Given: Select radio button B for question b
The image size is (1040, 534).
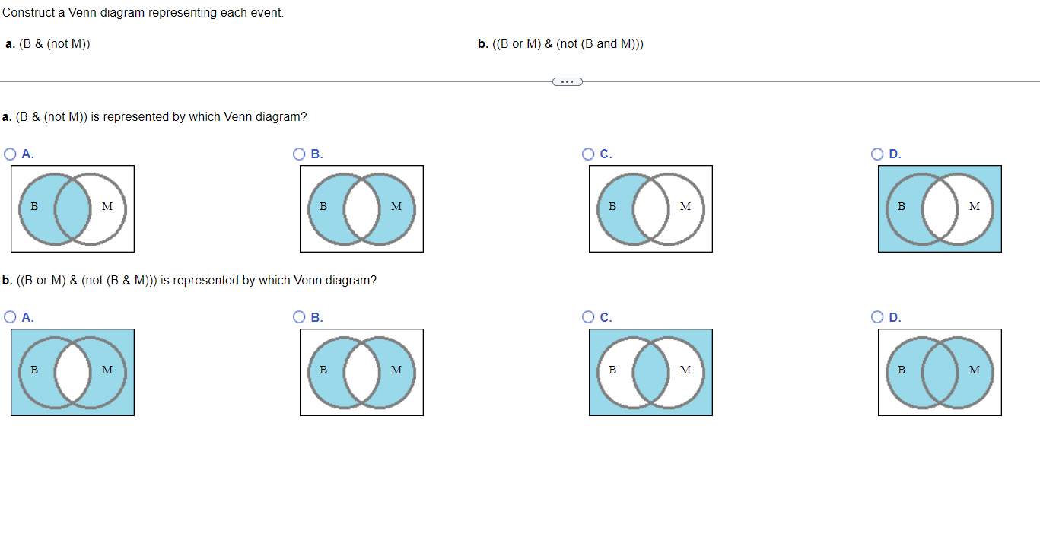Looking at the screenshot, I should click(x=299, y=316).
